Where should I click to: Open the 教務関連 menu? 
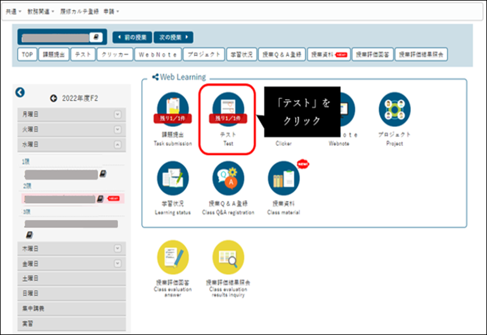[x=41, y=12]
